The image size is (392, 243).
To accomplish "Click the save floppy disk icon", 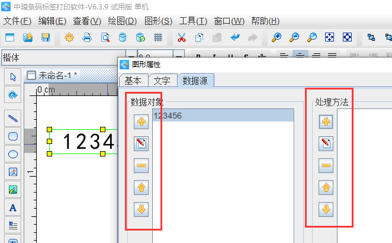I will tap(46, 37).
